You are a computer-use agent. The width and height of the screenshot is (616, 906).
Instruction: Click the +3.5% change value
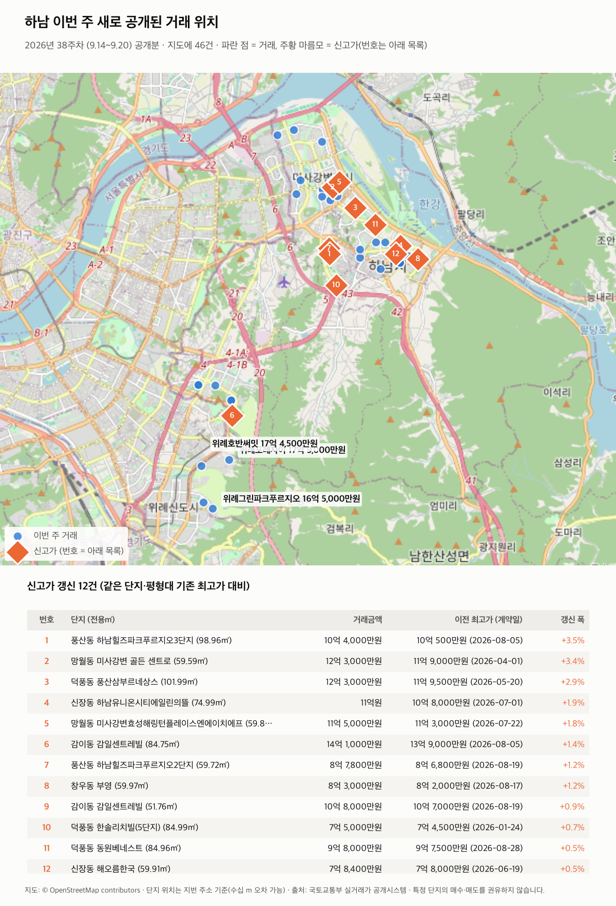573,640
